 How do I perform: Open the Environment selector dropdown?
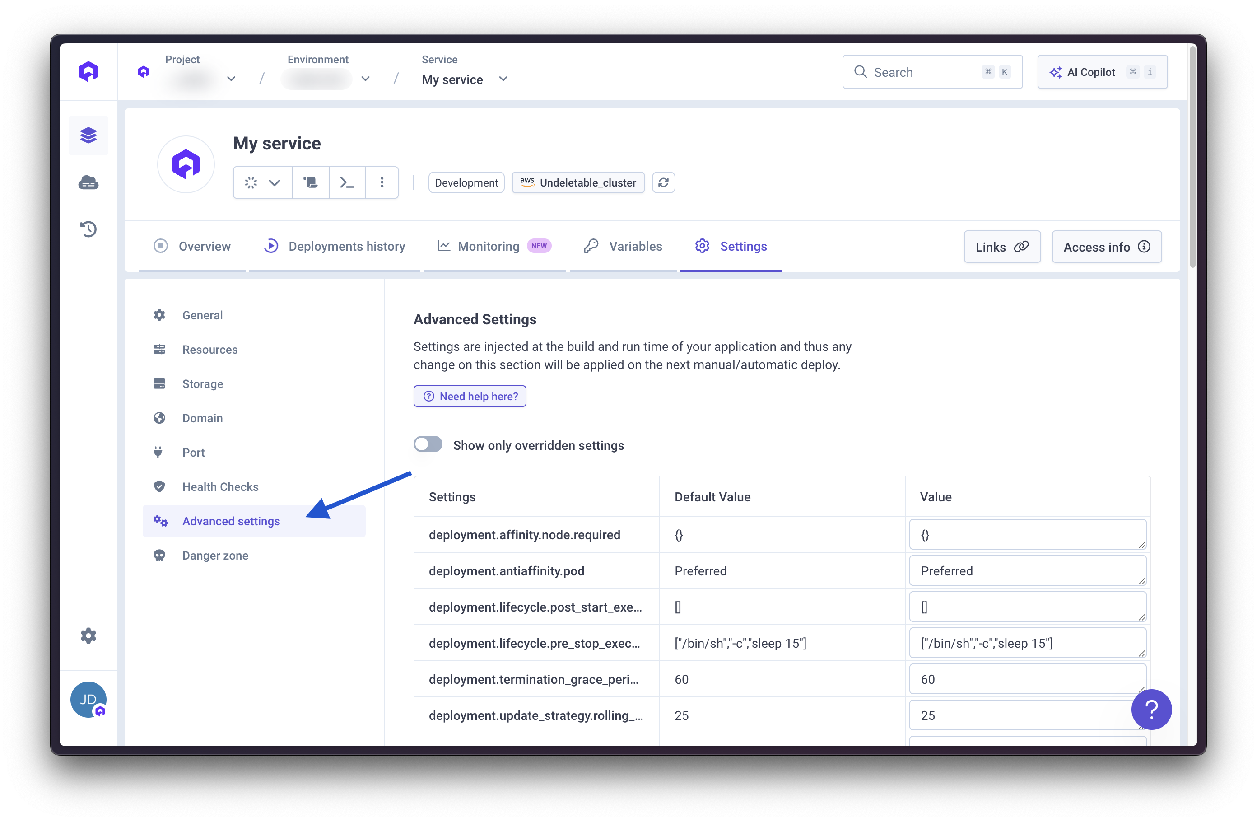pyautogui.click(x=365, y=78)
